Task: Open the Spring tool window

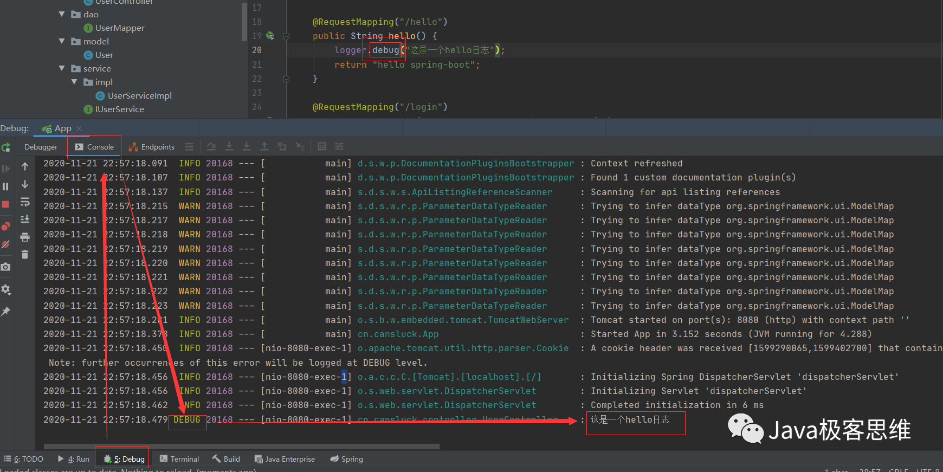Action: coord(347,459)
